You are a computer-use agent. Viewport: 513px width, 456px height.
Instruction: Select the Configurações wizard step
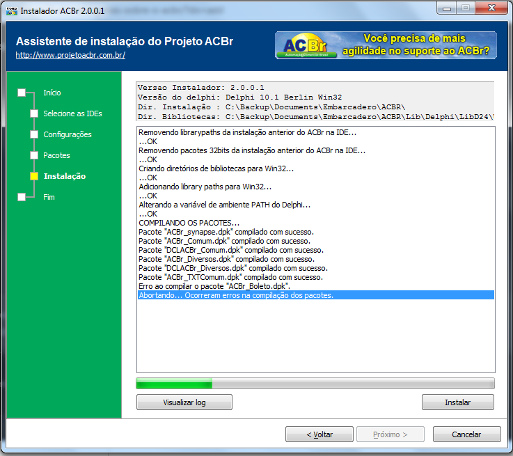pos(68,134)
